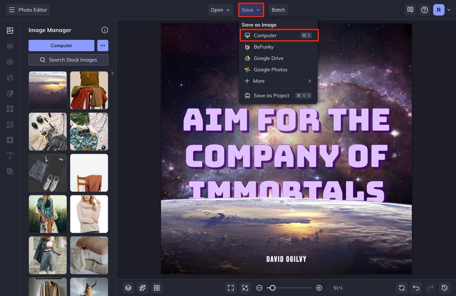Open the Overlays tool in sidebar
The height and width of the screenshot is (296, 456).
10,140
